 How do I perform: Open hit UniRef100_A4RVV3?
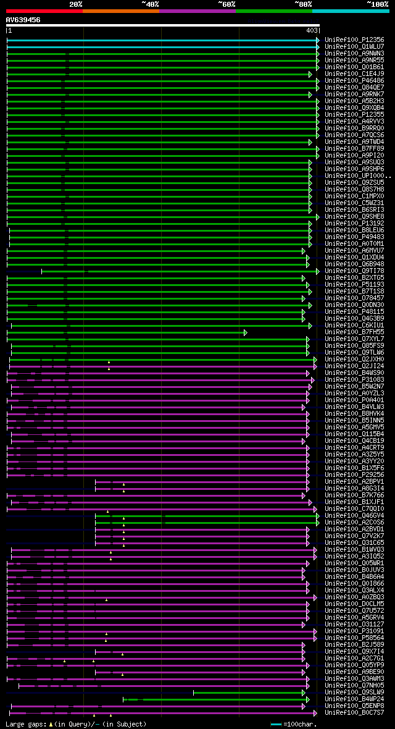click(354, 121)
